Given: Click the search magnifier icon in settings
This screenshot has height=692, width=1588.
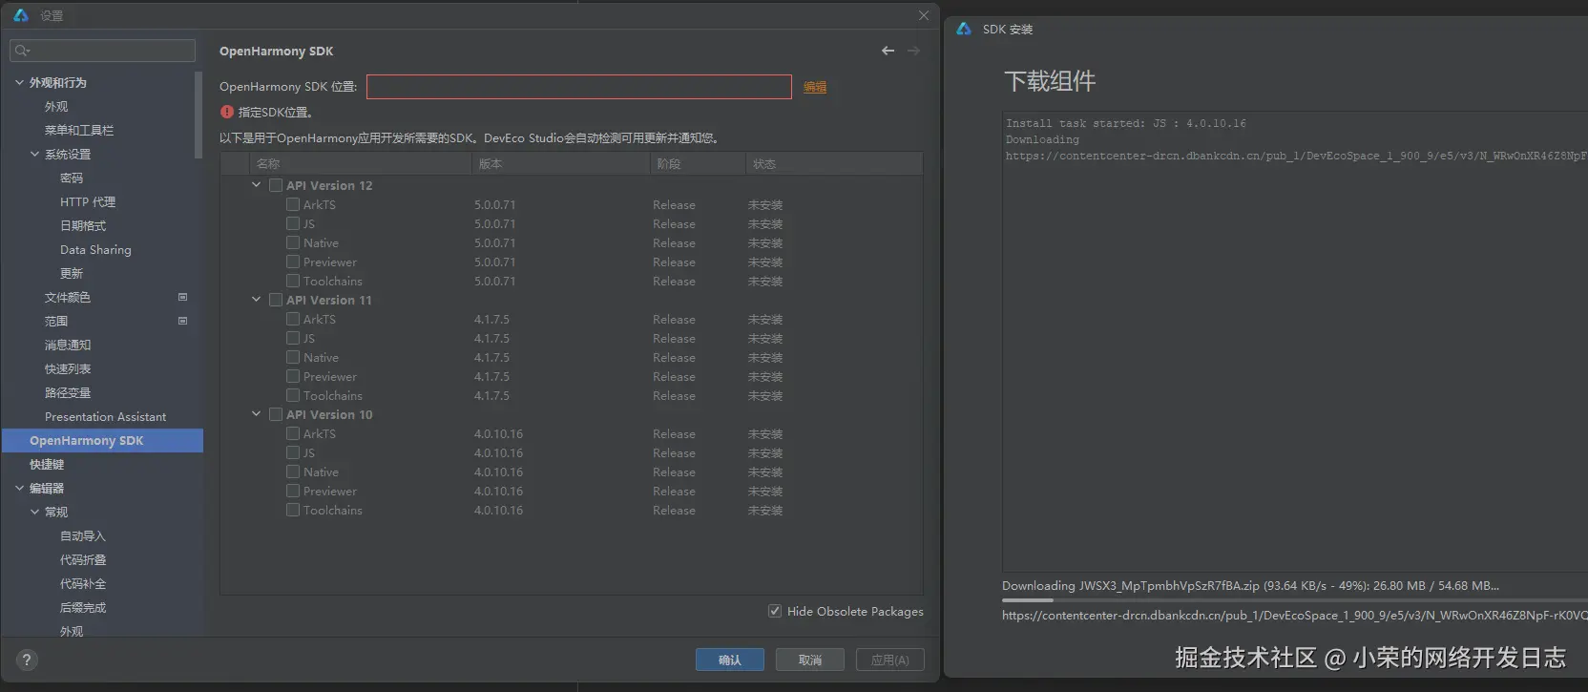Looking at the screenshot, I should pos(22,51).
